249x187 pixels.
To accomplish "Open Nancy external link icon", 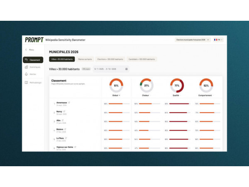I will pos(64,111).
